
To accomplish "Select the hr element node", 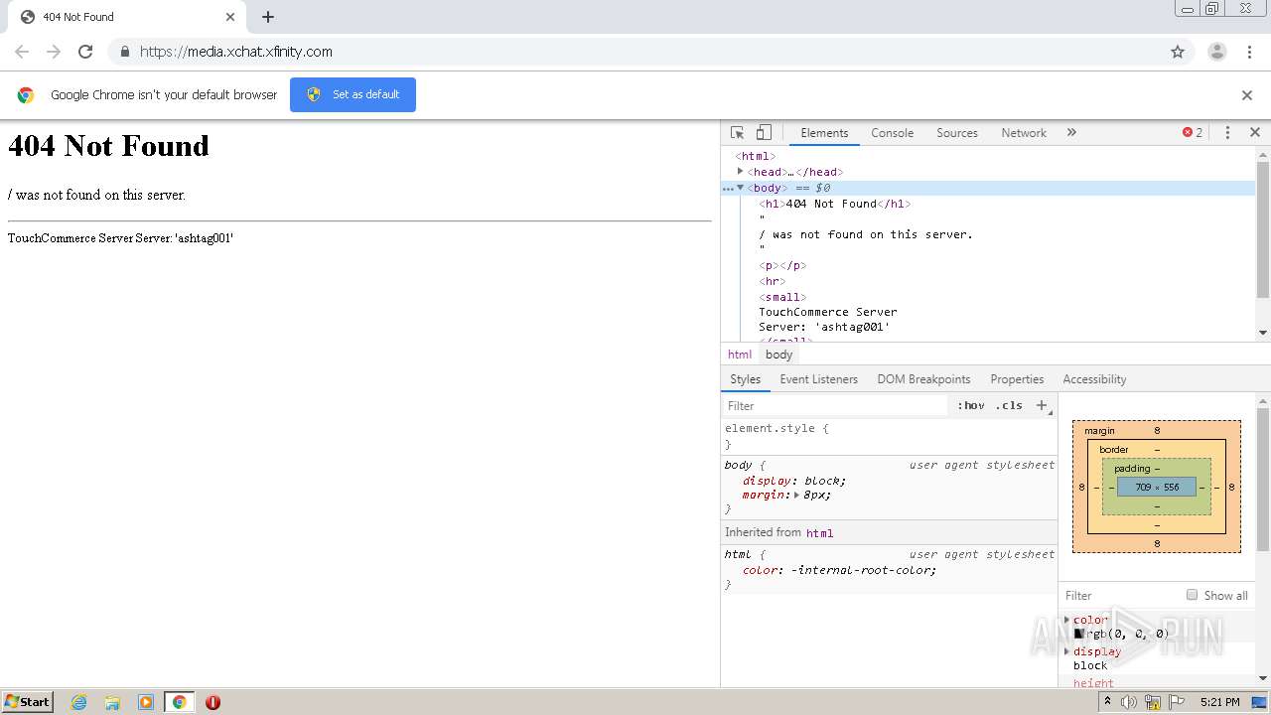I will coord(772,281).
